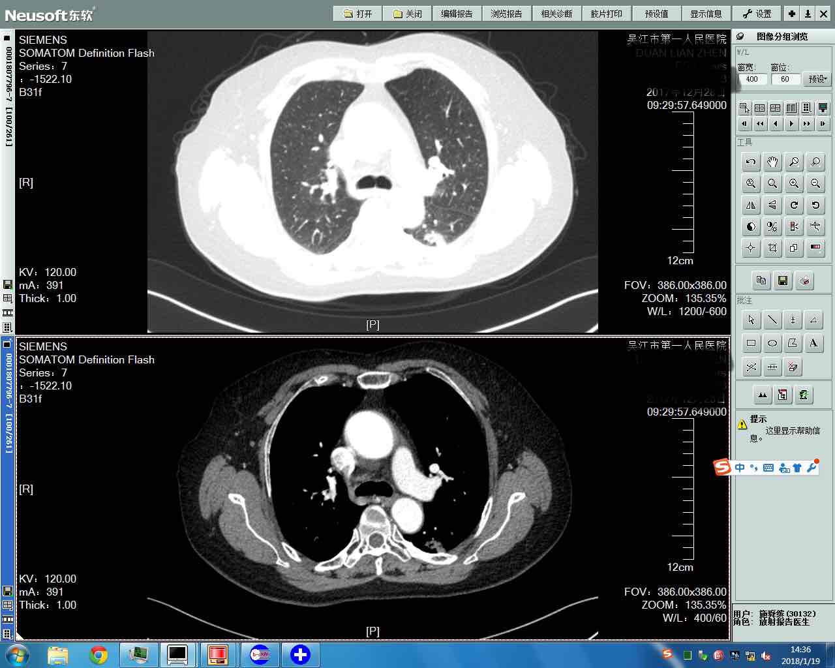
Task: Go to previous image arrow
Action: coord(776,124)
